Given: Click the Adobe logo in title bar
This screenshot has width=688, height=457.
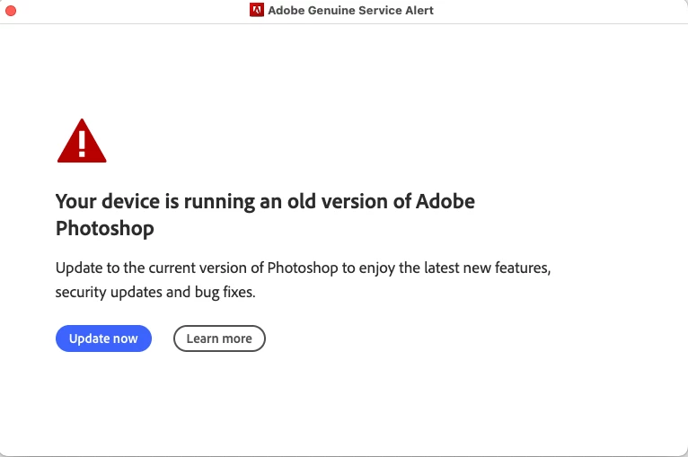Looking at the screenshot, I should (x=257, y=11).
